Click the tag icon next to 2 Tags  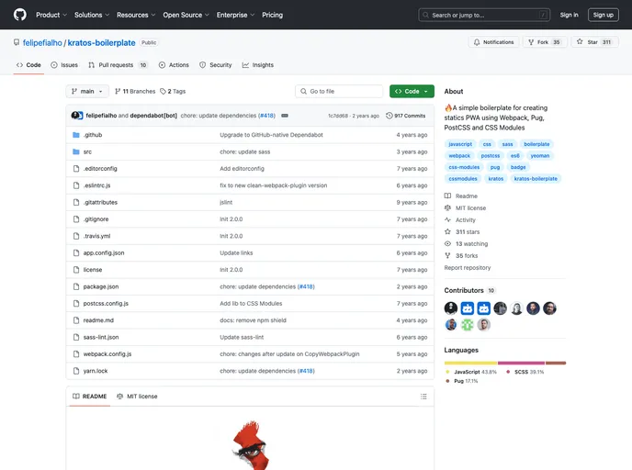click(x=163, y=92)
